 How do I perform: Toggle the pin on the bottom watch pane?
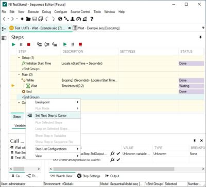pos(195,141)
